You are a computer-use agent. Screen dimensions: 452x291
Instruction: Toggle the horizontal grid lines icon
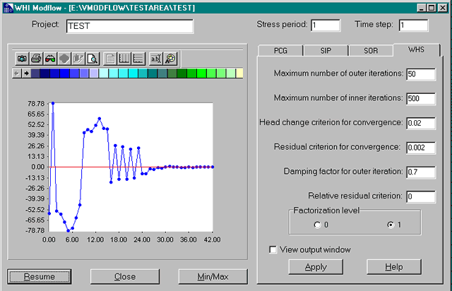pyautogui.click(x=138, y=59)
